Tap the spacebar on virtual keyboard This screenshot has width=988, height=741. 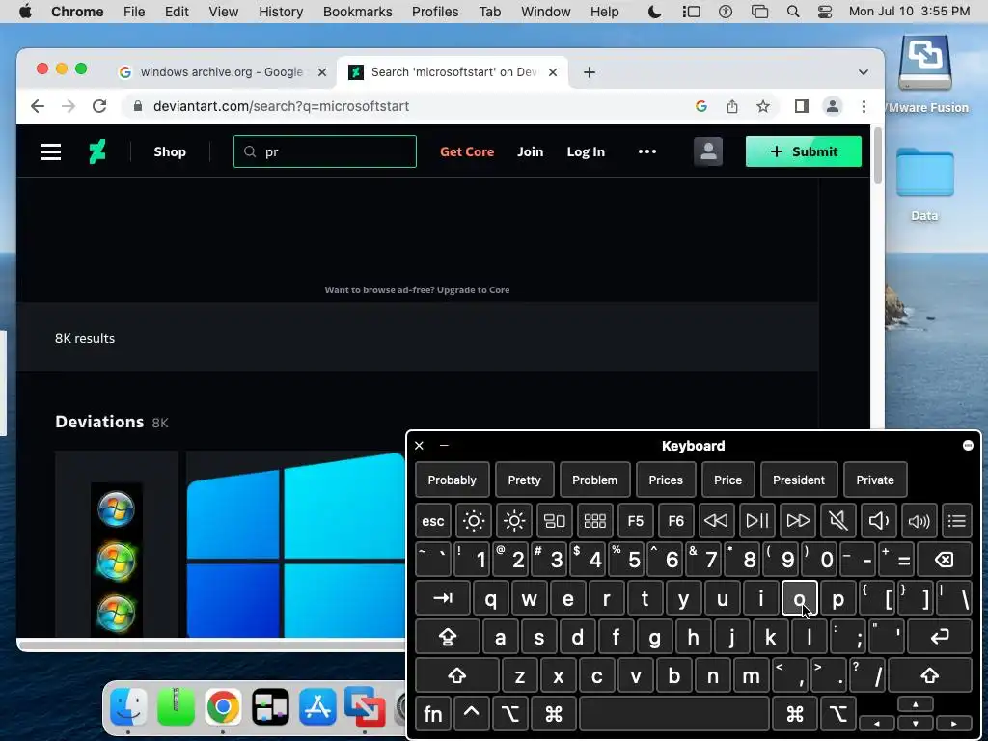click(x=674, y=714)
